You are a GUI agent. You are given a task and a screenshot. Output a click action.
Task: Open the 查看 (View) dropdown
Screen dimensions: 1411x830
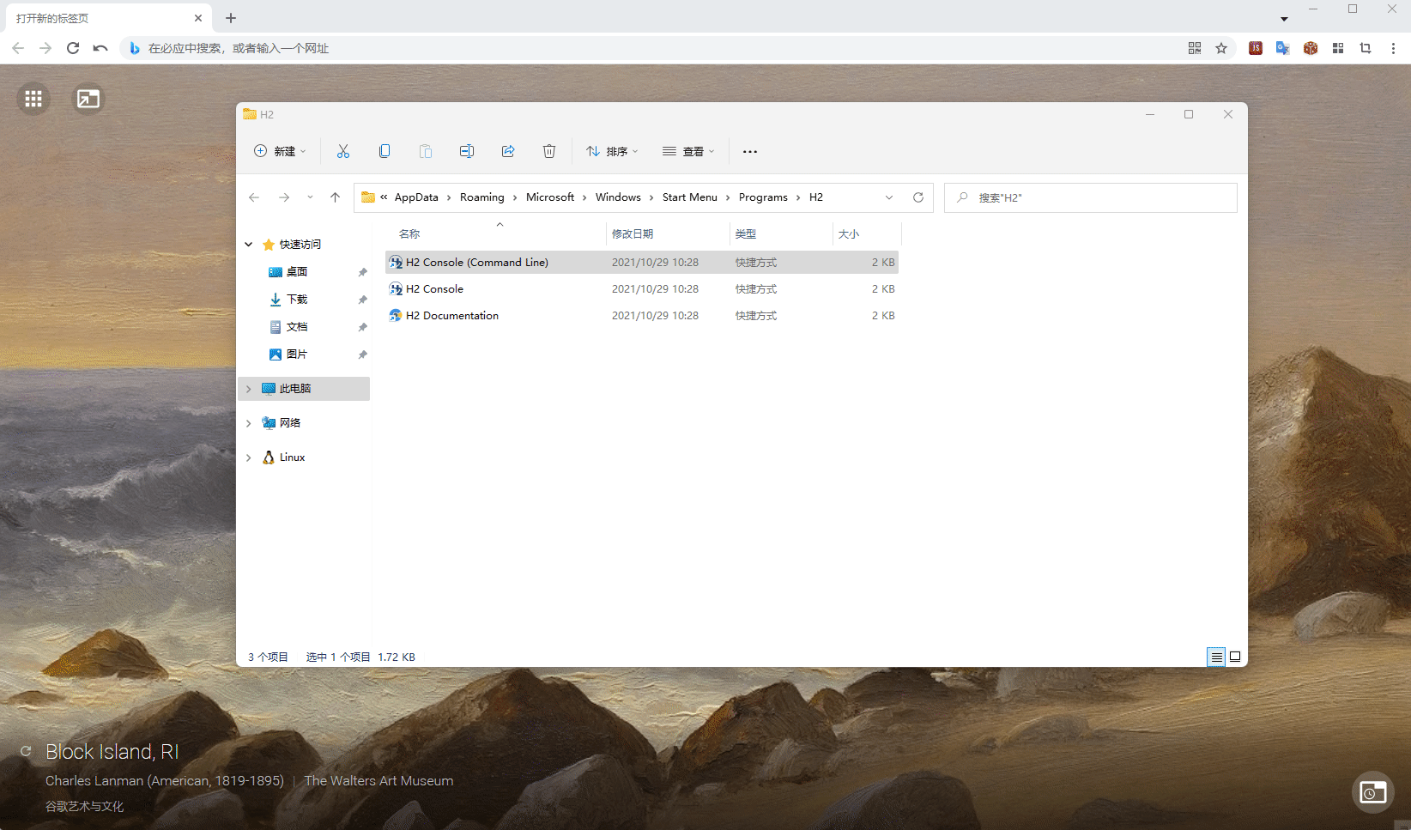[688, 151]
